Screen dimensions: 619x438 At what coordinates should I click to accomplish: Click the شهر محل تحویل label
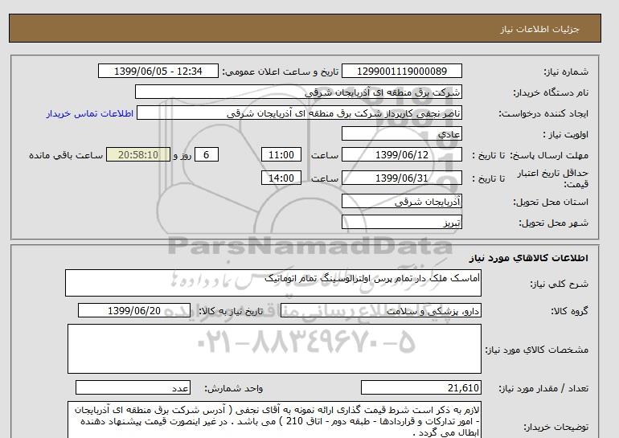pos(553,223)
